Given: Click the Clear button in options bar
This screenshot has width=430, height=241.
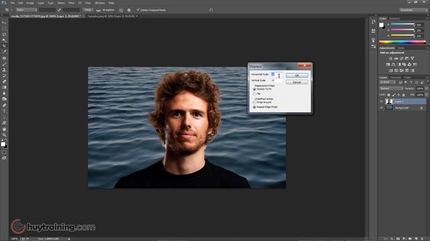Looking at the screenshot, I should click(x=88, y=10).
